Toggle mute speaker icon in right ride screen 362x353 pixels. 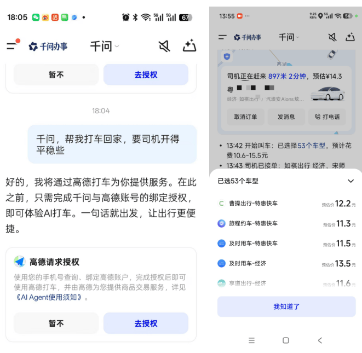pos(332,37)
